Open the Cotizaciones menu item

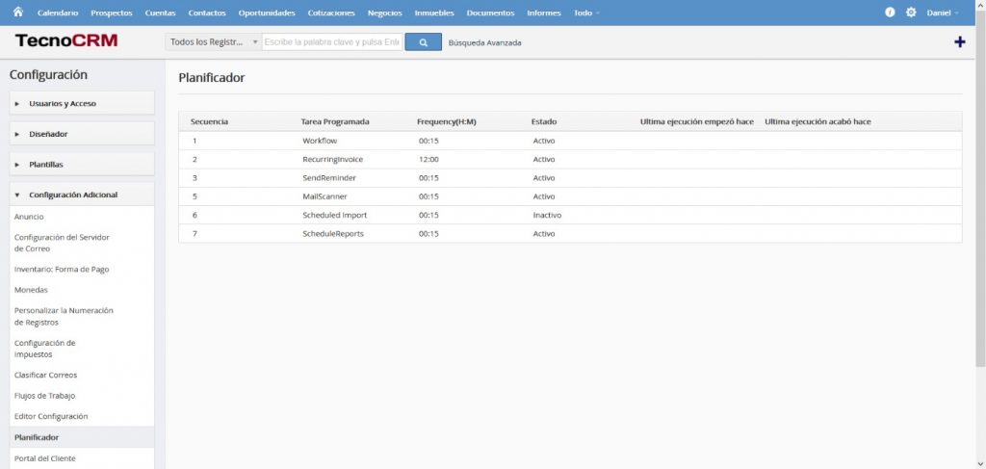point(331,13)
